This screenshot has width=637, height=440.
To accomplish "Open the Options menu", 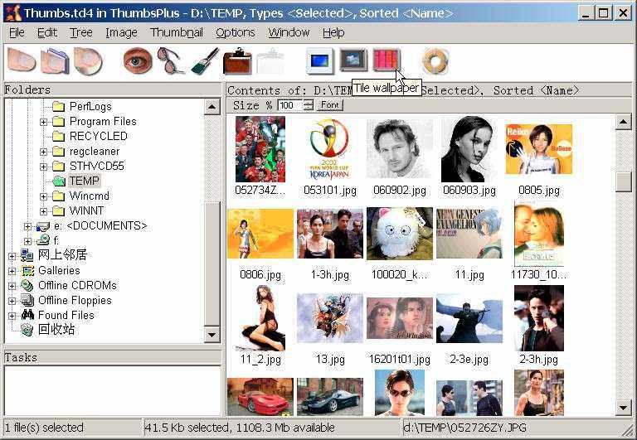I will click(x=235, y=32).
